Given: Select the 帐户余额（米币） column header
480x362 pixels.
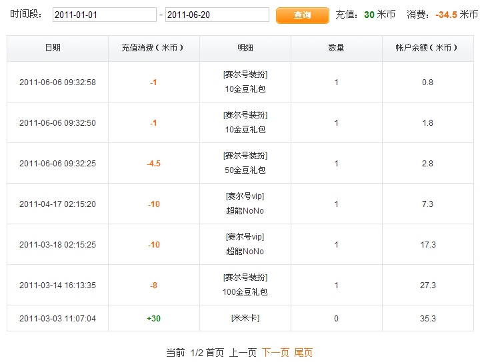Looking at the screenshot, I should tap(427, 49).
